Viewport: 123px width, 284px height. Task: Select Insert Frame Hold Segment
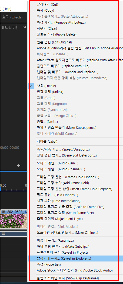coord(75,189)
